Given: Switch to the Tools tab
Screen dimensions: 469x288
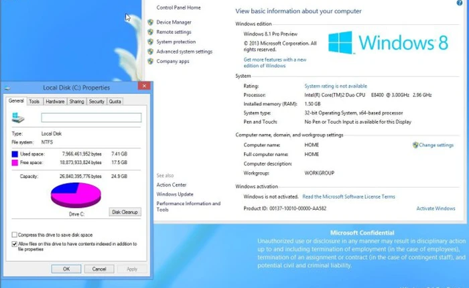Looking at the screenshot, I should point(34,101).
